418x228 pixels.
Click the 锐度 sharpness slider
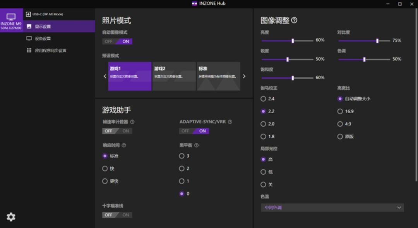(287, 60)
